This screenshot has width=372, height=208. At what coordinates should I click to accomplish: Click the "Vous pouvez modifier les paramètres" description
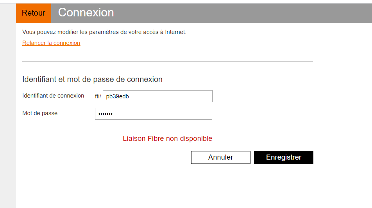tap(104, 32)
